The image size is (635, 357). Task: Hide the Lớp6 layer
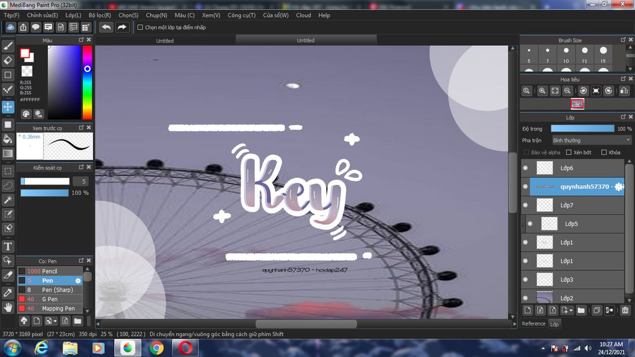pos(525,168)
